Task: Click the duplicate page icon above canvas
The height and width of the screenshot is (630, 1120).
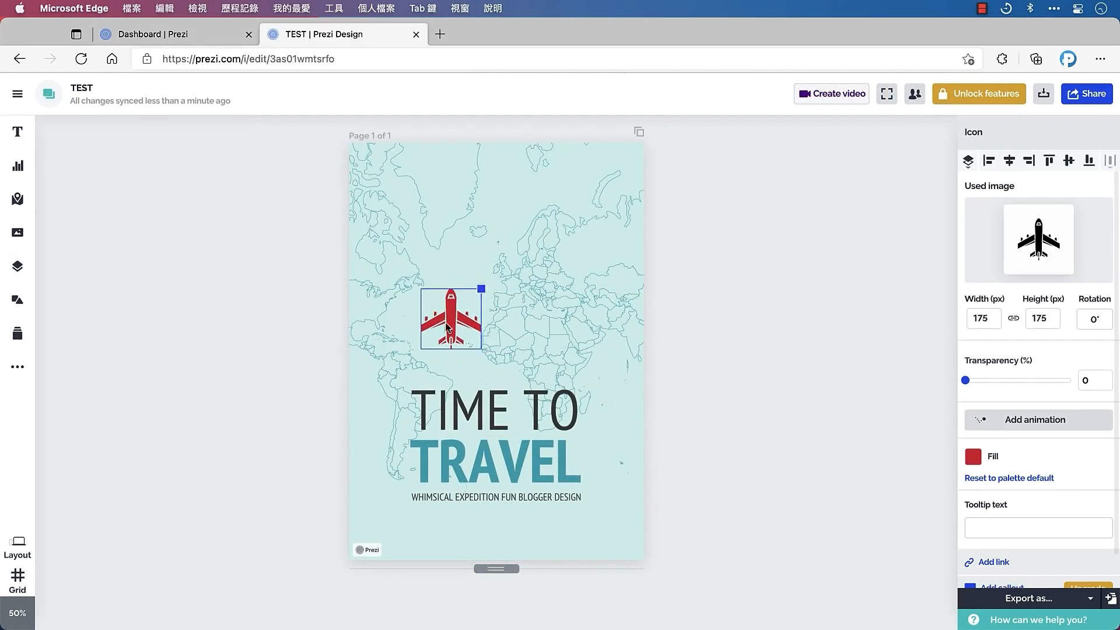Action: click(639, 132)
